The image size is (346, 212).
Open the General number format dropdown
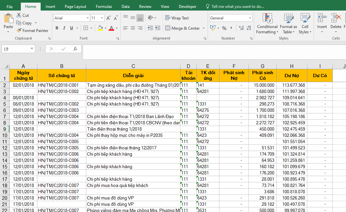[x=250, y=18]
